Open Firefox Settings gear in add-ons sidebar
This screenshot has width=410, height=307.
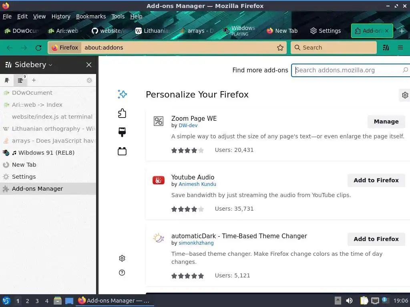coord(122,258)
